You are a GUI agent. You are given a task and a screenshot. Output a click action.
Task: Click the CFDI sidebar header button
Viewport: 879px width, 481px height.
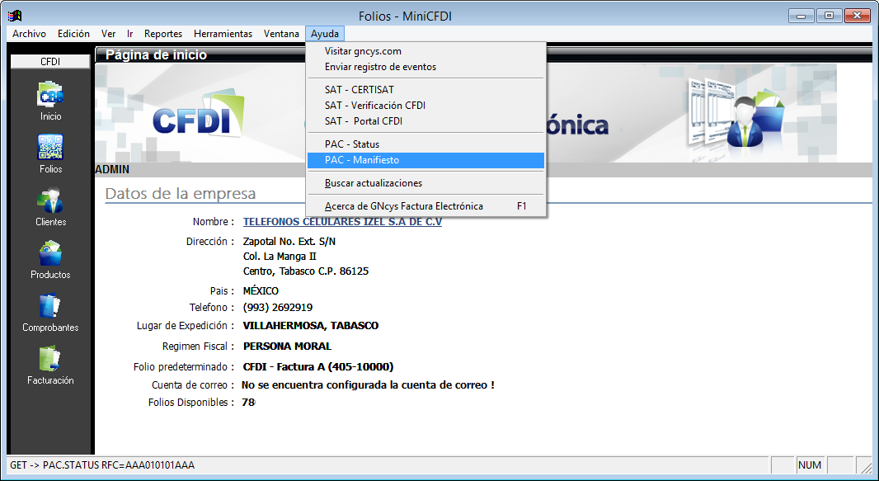coord(50,62)
